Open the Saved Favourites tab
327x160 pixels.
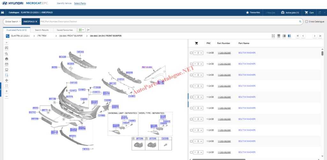(64, 30)
